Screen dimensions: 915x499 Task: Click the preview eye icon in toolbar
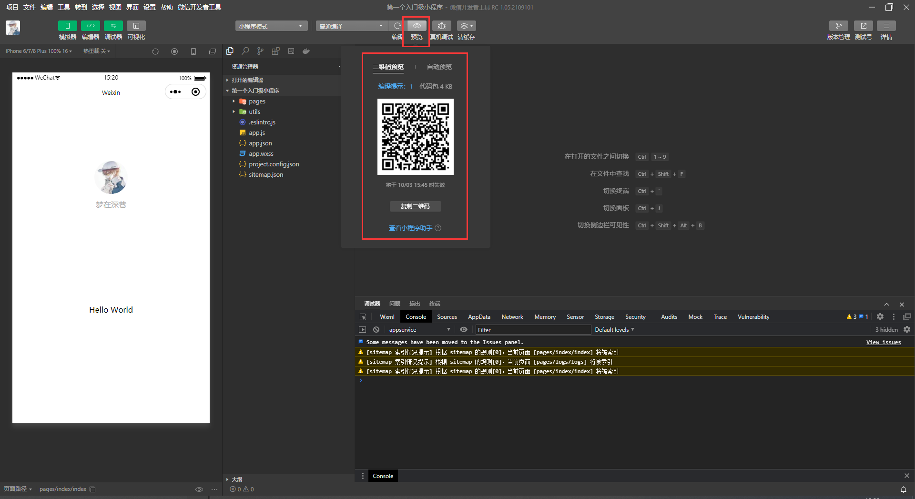pyautogui.click(x=417, y=26)
